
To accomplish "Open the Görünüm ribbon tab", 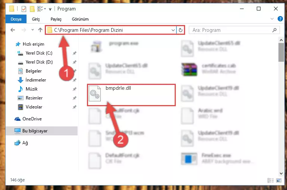I will (80, 19).
